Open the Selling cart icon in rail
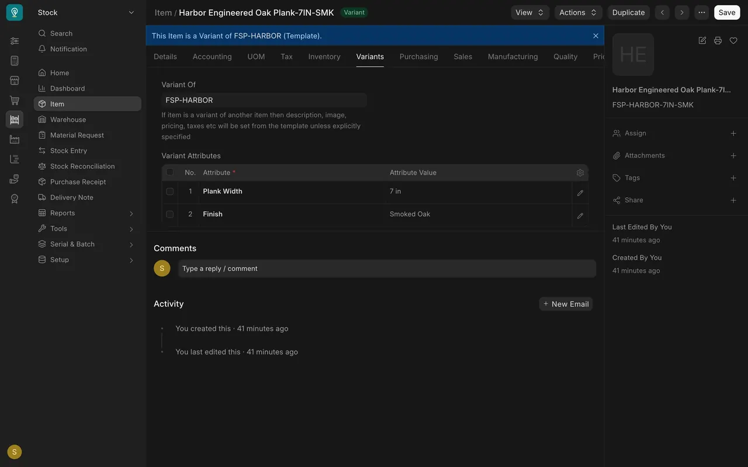Screen dimensions: 748x467 click(x=15, y=100)
